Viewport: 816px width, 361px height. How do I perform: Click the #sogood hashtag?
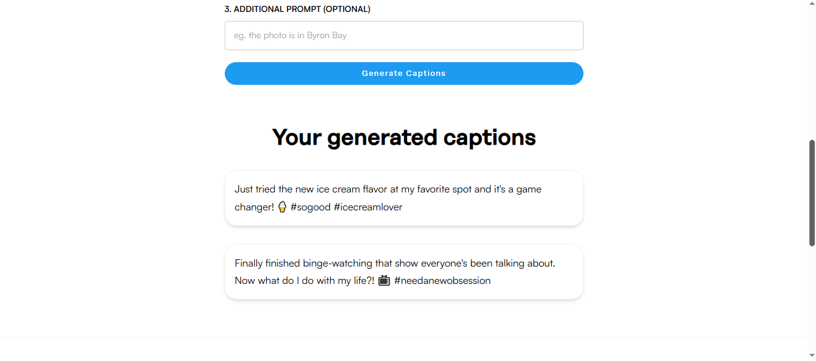(x=310, y=207)
